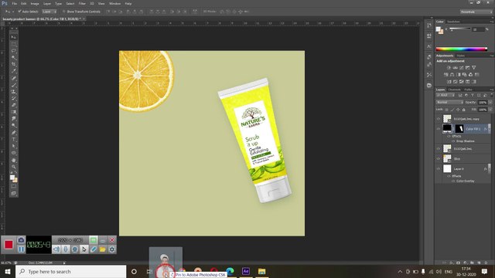This screenshot has width=495, height=278.
Task: Select the Hand tool
Action: click(x=14, y=160)
